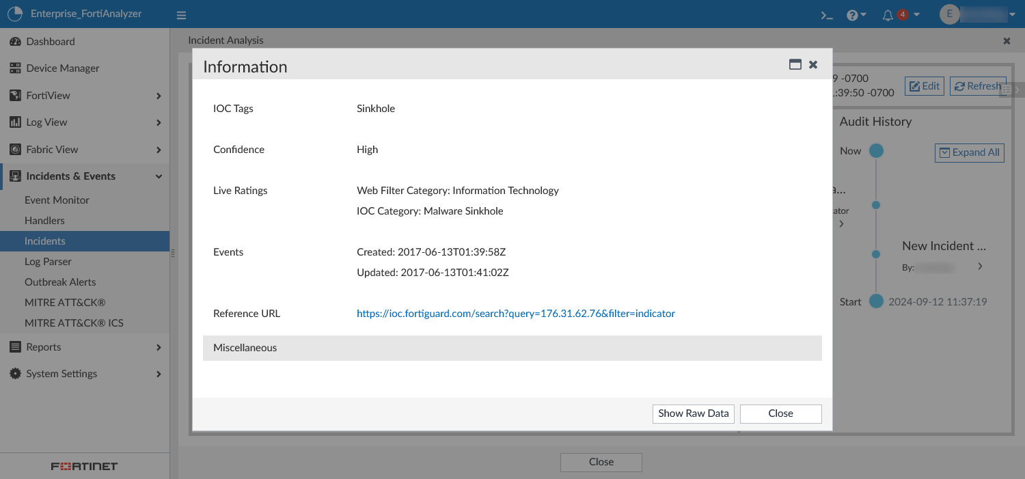Expand the System Settings submenu arrow
Screen dimensions: 1025x479
tap(159, 374)
